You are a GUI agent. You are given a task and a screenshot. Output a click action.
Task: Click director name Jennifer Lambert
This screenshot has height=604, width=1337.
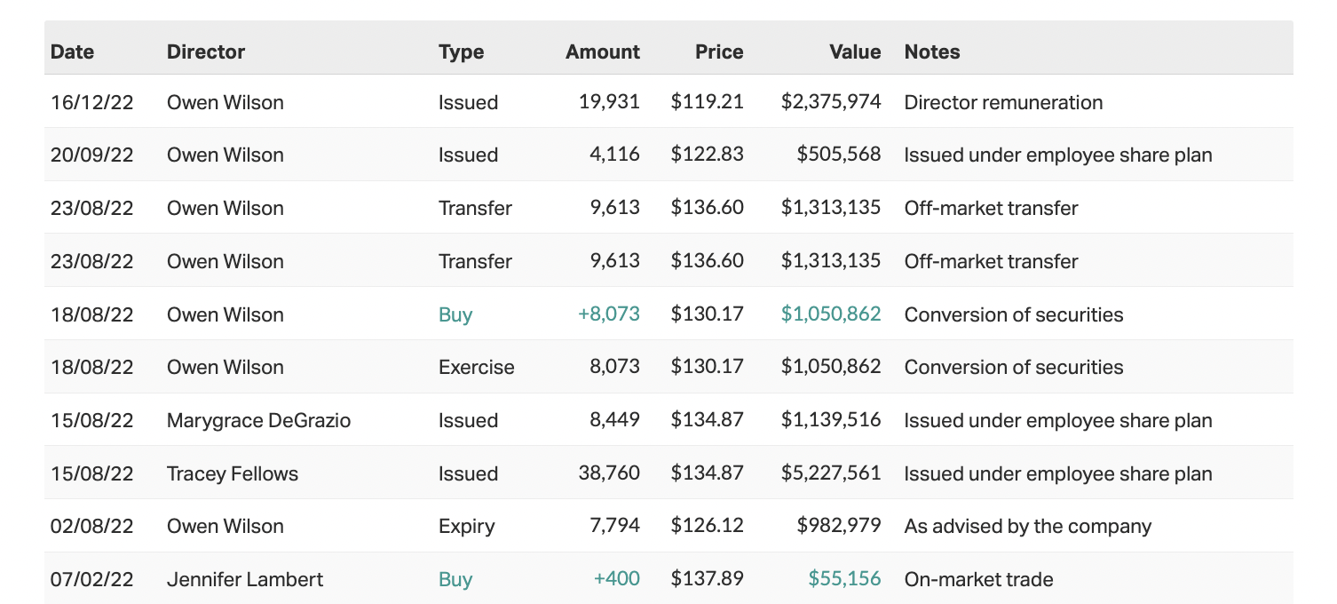tap(244, 579)
